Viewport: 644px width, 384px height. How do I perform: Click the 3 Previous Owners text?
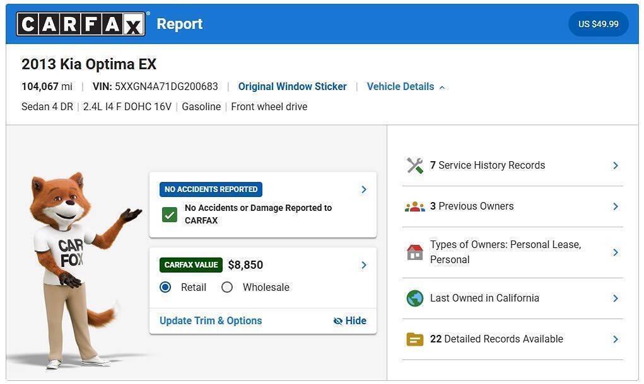coord(472,206)
